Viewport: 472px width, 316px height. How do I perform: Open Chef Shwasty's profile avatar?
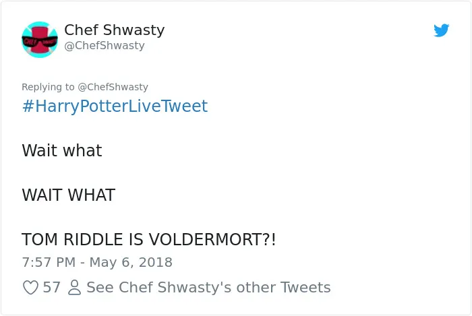click(x=40, y=39)
